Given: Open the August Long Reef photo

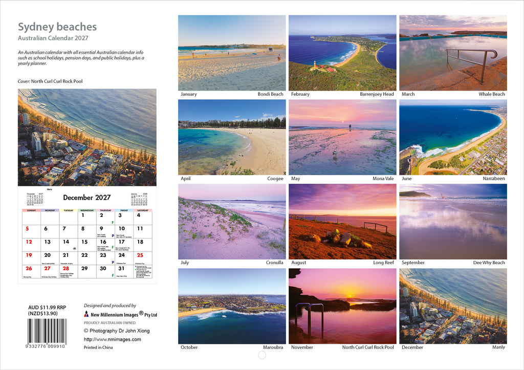Looking at the screenshot, I should pos(342,222).
